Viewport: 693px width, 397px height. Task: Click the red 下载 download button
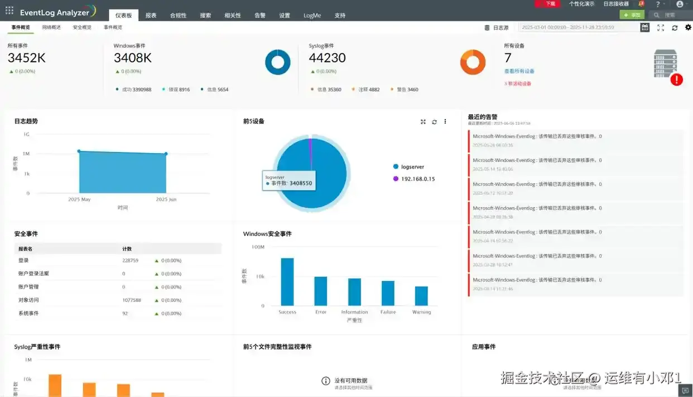pos(547,4)
